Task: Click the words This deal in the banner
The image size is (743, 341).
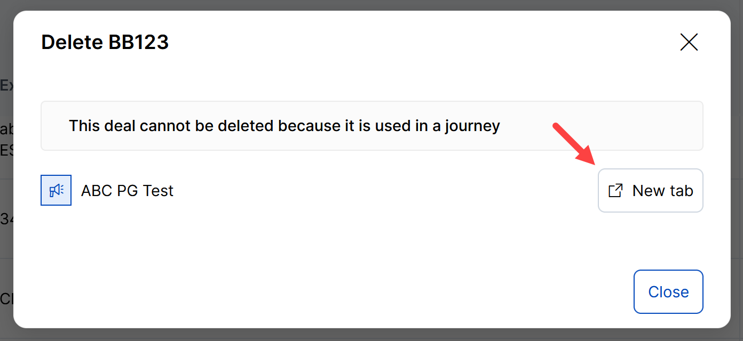Action: pyautogui.click(x=102, y=126)
